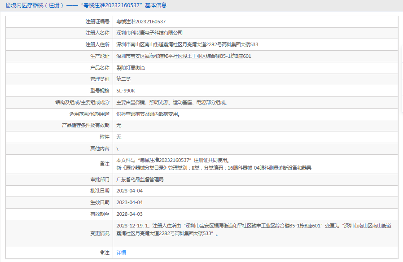Click the 适用范围/预期用途 label
Viewport: 403px width, 262px height.
coord(89,114)
